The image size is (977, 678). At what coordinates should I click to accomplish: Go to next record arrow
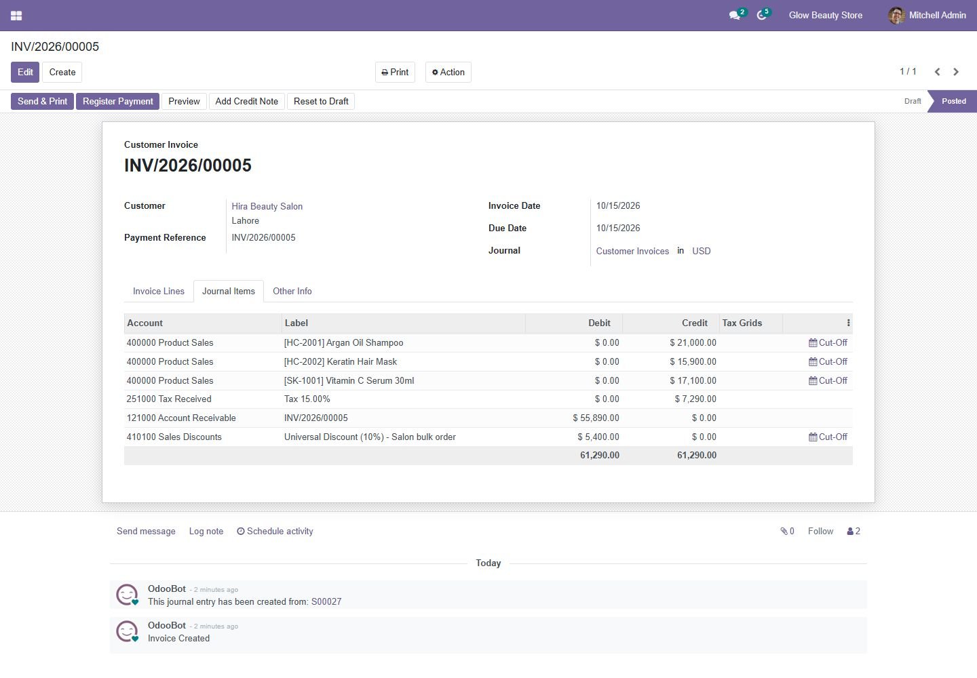[x=956, y=72]
